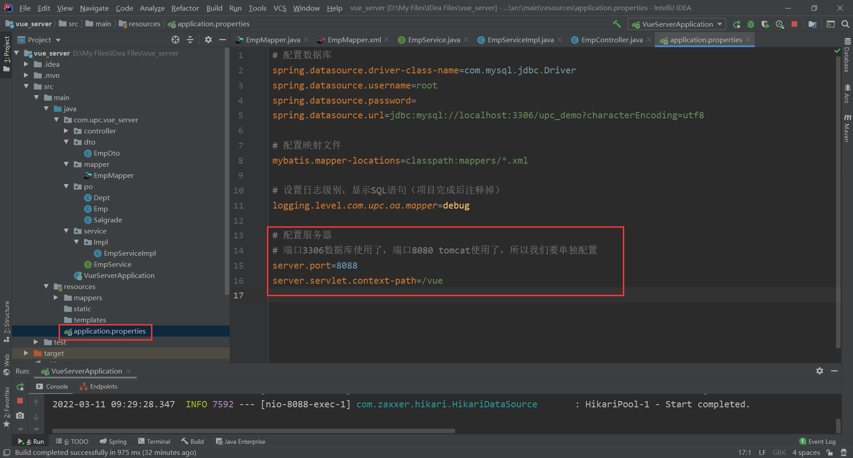853x458 pixels.
Task: Expand the mappers folder
Action: (x=56, y=297)
